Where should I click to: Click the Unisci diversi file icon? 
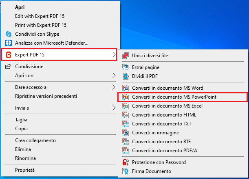pyautogui.click(x=126, y=56)
